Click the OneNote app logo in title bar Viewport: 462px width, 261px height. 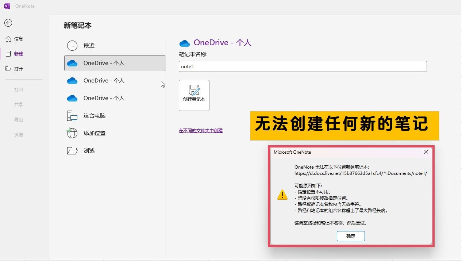coord(7,6)
